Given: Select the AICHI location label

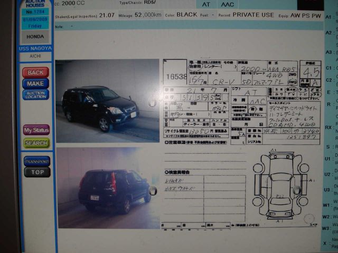Looking at the screenshot, I should [35, 56].
